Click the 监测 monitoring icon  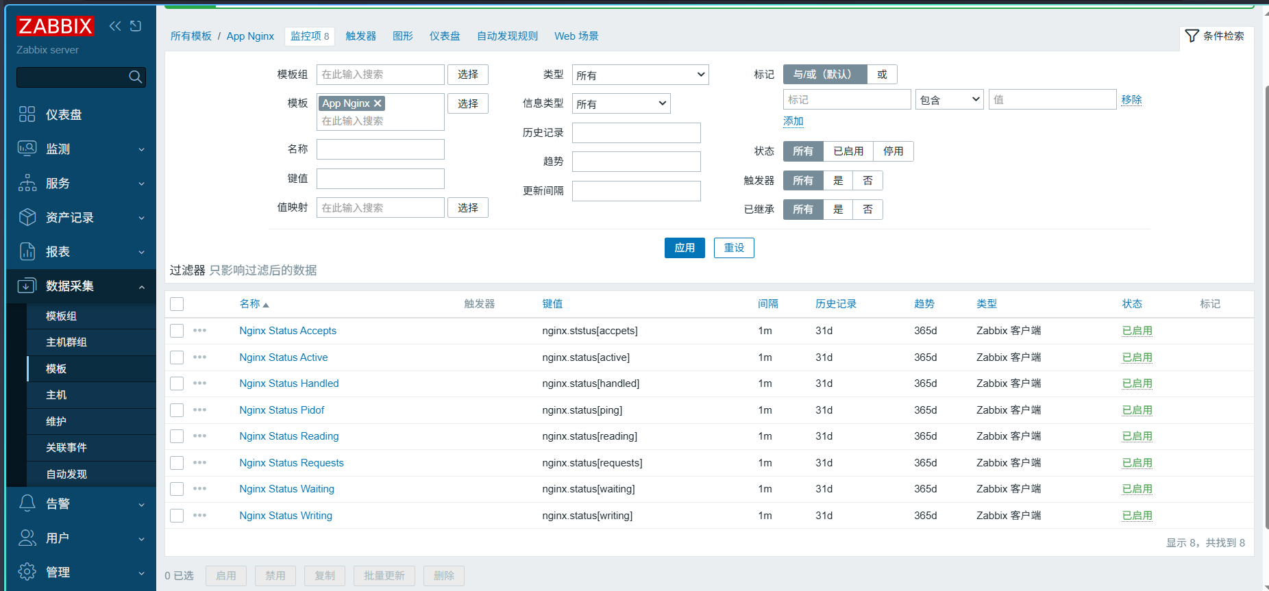[x=27, y=149]
